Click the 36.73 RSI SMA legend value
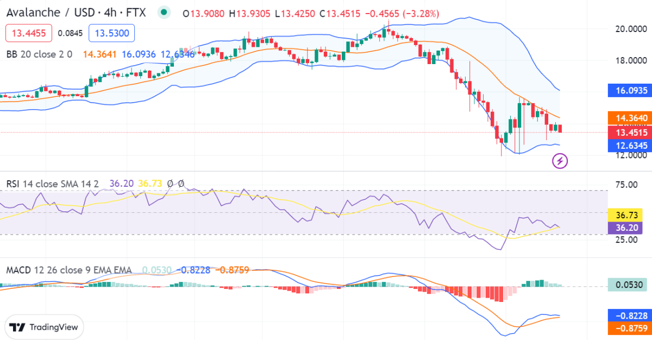 coord(150,184)
